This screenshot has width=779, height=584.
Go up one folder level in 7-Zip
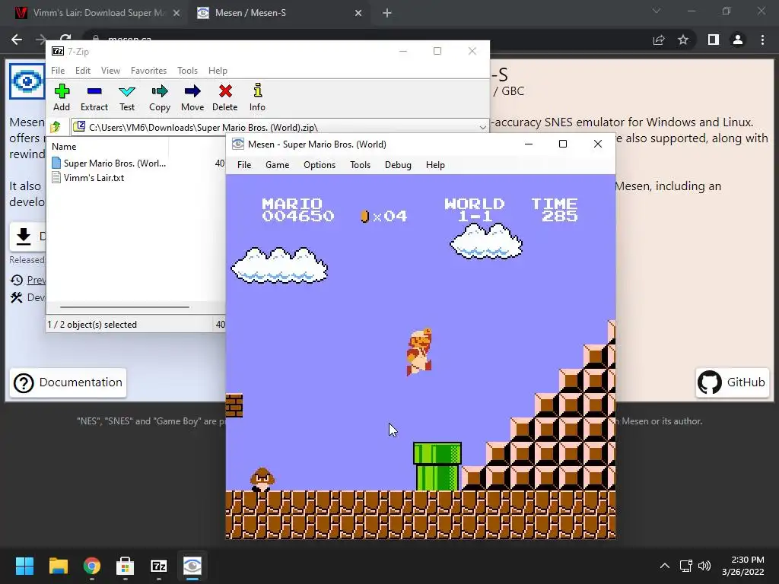pyautogui.click(x=56, y=127)
